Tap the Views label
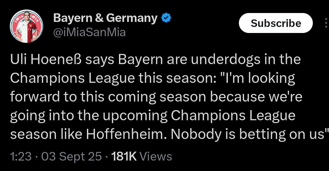The width and height of the screenshot is (329, 171). tap(156, 156)
